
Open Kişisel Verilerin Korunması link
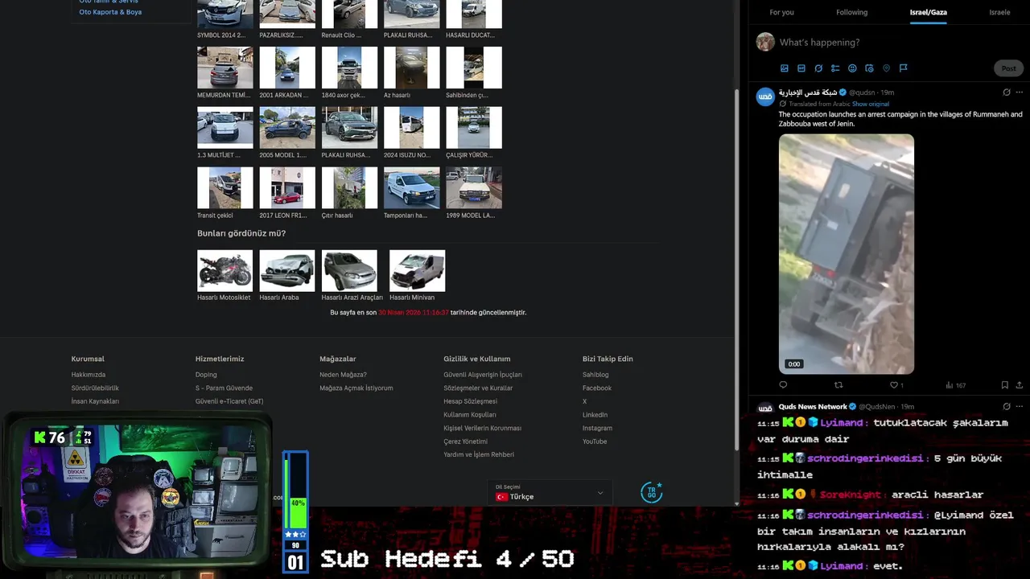pyautogui.click(x=482, y=429)
